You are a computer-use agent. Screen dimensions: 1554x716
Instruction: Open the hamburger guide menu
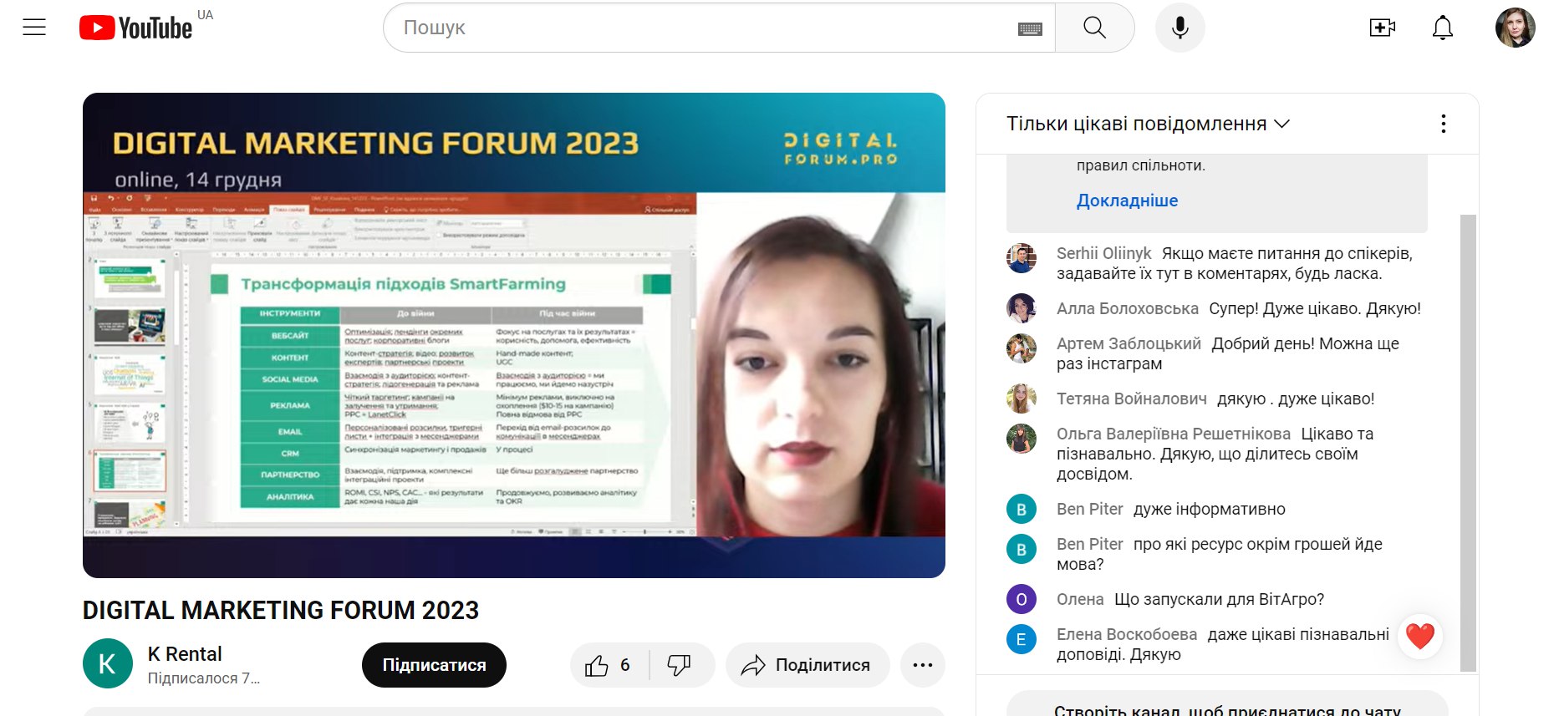[x=34, y=28]
